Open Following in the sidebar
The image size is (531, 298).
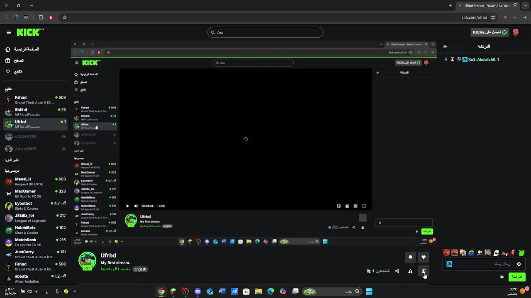[x=13, y=72]
